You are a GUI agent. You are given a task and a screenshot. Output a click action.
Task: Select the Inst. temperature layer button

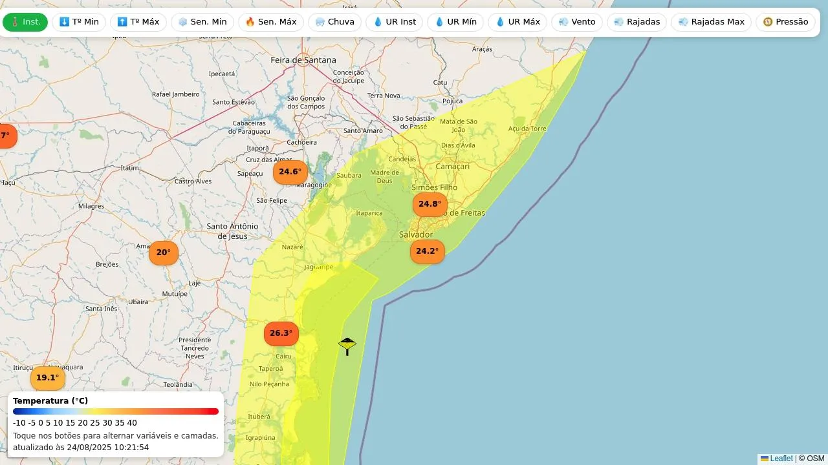coord(25,22)
